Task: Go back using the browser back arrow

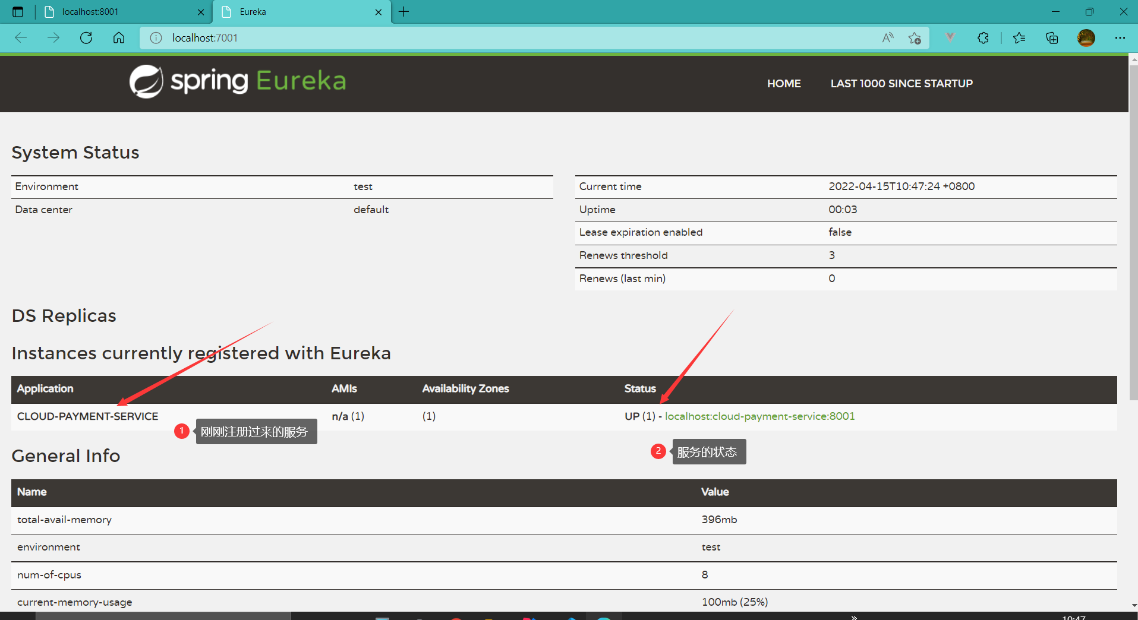Action: (21, 38)
